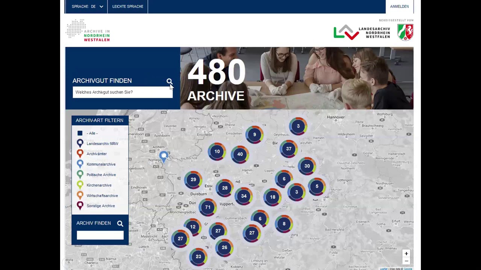Open the Archive in Nordrhein Westfalen logo
Image resolution: width=481 pixels, height=270 pixels.
click(x=88, y=30)
